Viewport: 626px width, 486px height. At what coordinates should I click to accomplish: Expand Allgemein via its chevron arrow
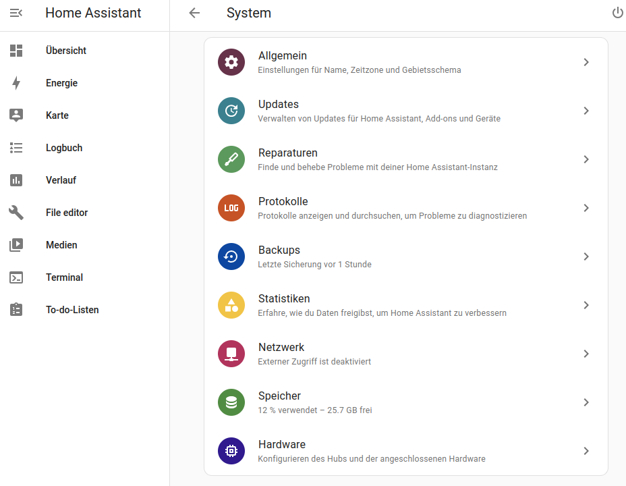coord(586,62)
